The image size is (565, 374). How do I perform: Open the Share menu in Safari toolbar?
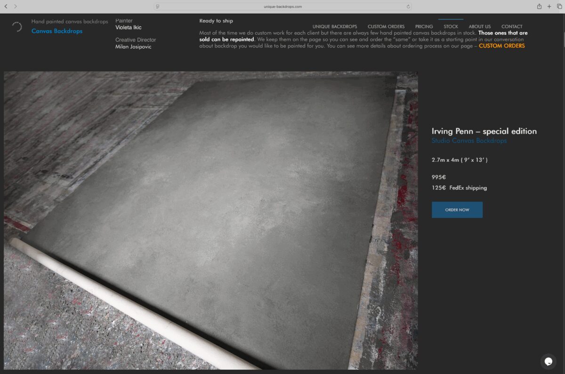(539, 6)
